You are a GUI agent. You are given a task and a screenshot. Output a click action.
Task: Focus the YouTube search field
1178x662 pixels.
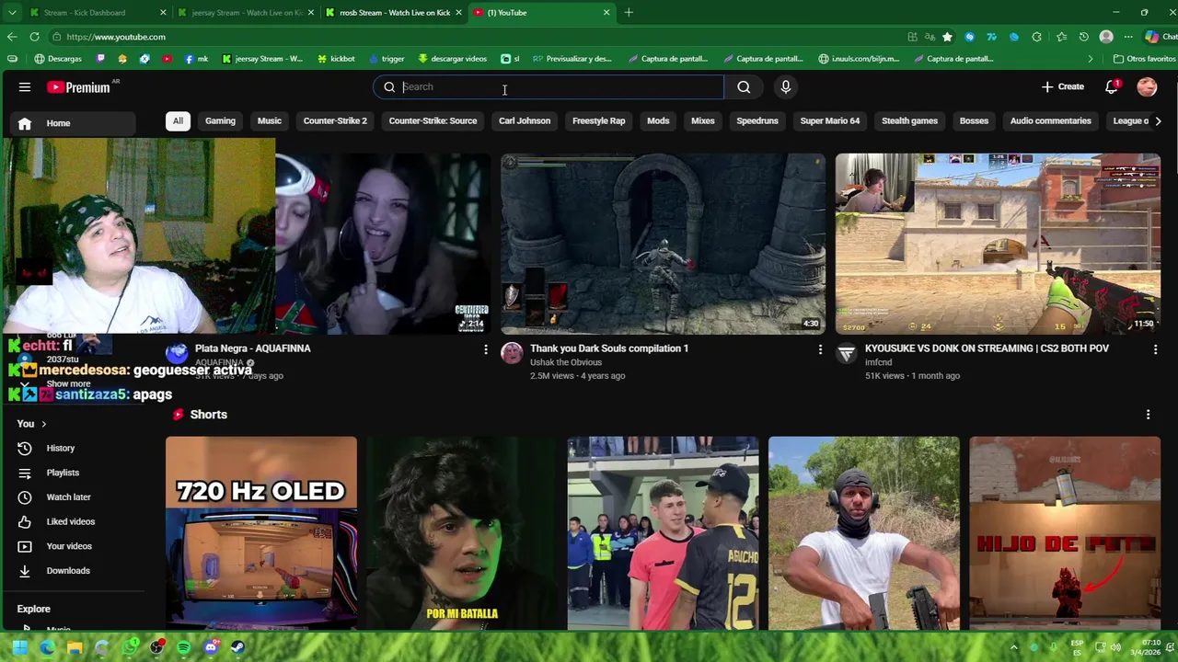549,87
